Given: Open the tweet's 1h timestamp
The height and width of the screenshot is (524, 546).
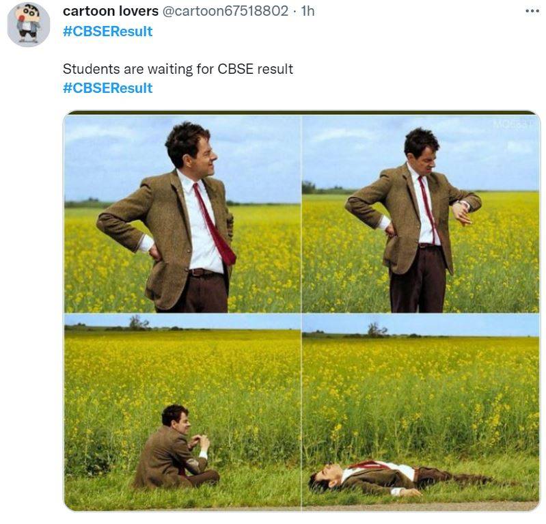Looking at the screenshot, I should [308, 12].
